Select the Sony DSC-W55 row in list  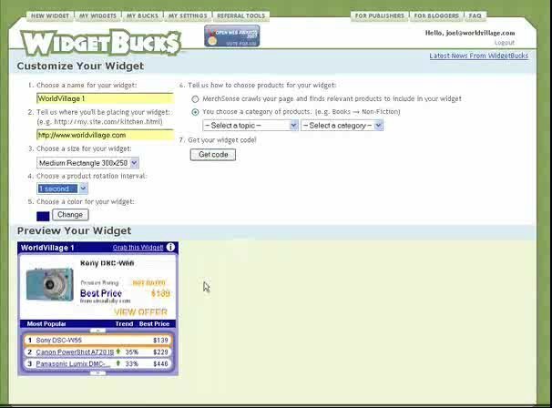pyautogui.click(x=97, y=340)
